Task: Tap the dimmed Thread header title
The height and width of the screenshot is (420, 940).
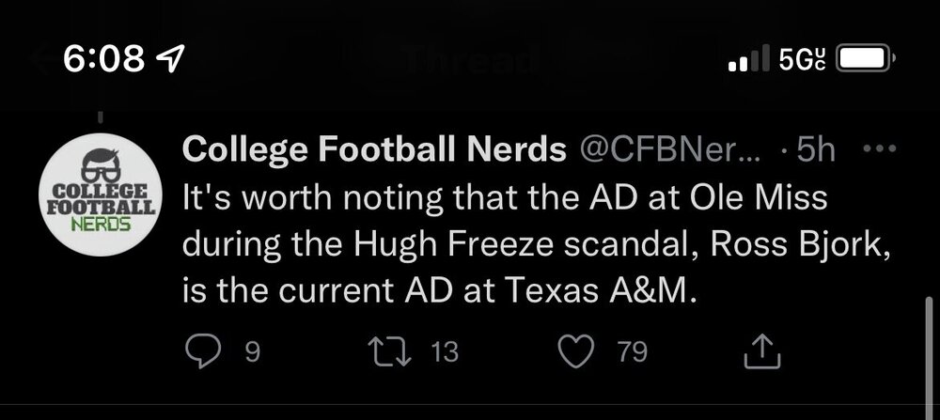Action: pos(468,62)
